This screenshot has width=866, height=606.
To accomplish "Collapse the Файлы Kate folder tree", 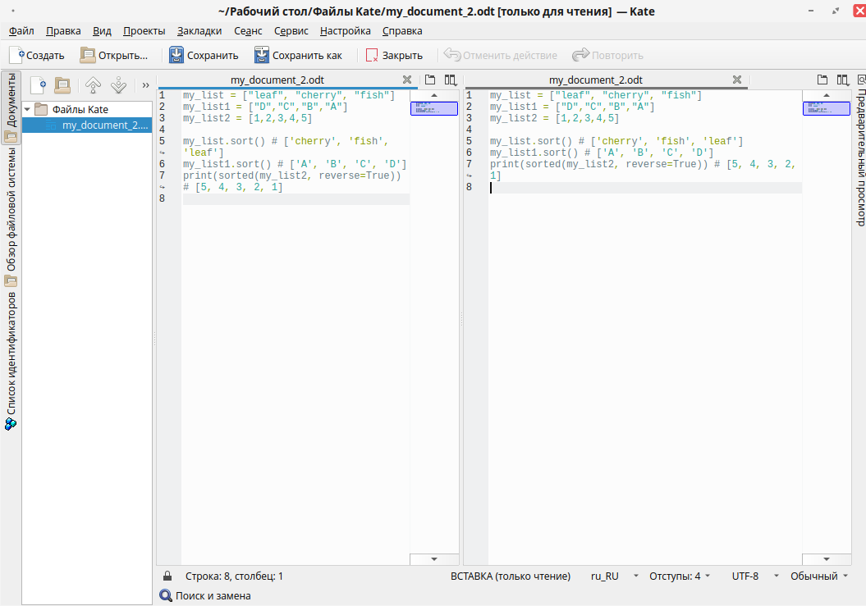I will coord(27,109).
